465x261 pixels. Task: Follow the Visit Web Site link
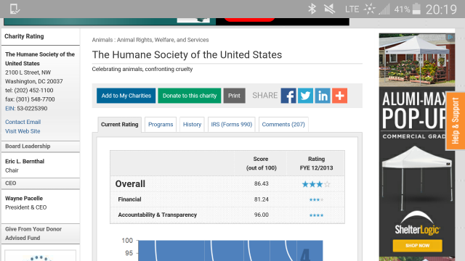(23, 131)
